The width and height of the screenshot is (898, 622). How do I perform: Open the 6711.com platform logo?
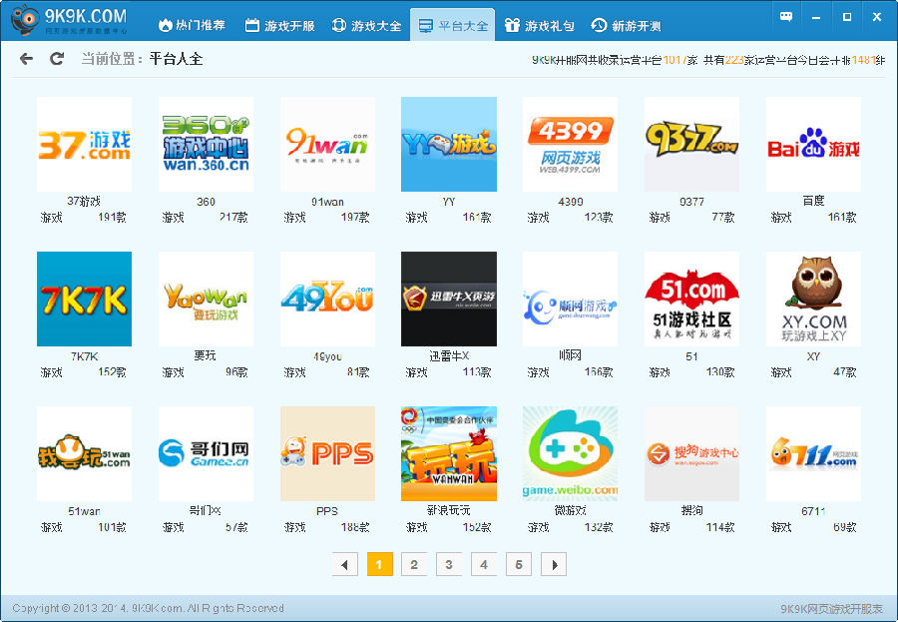point(813,453)
